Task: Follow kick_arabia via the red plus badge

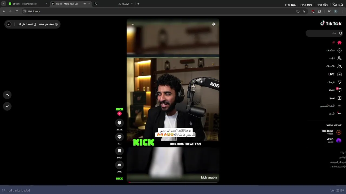Action: (119, 114)
